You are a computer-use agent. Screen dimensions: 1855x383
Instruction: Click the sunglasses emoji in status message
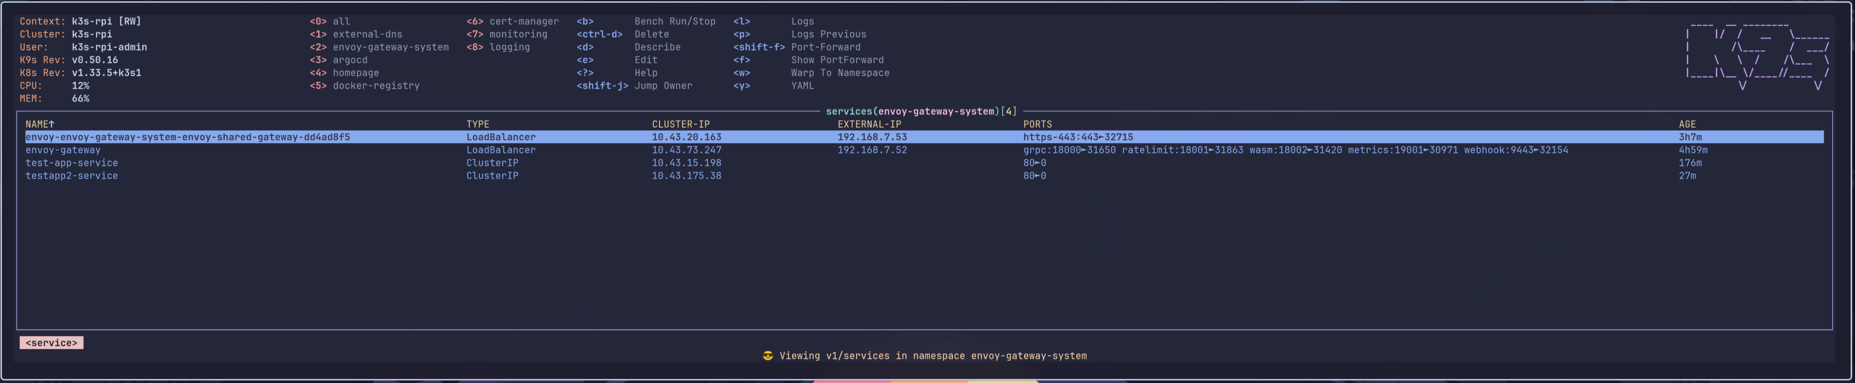[x=768, y=356]
